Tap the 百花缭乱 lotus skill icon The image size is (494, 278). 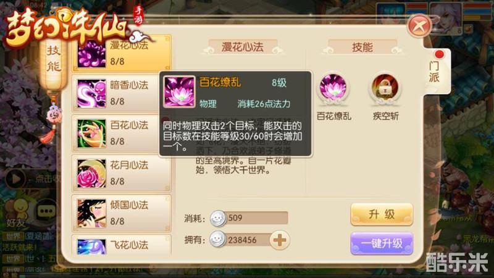click(333, 88)
